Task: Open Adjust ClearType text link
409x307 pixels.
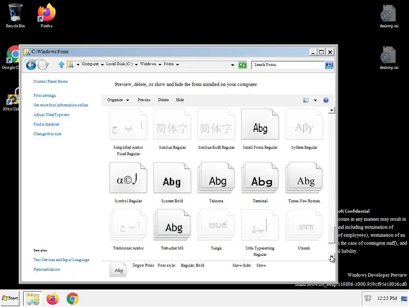Action: [x=52, y=115]
